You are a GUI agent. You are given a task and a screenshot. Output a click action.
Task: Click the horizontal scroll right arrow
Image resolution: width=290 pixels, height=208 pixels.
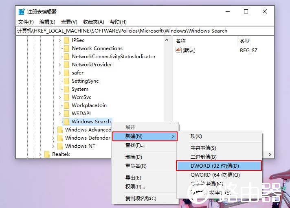tap(270, 154)
